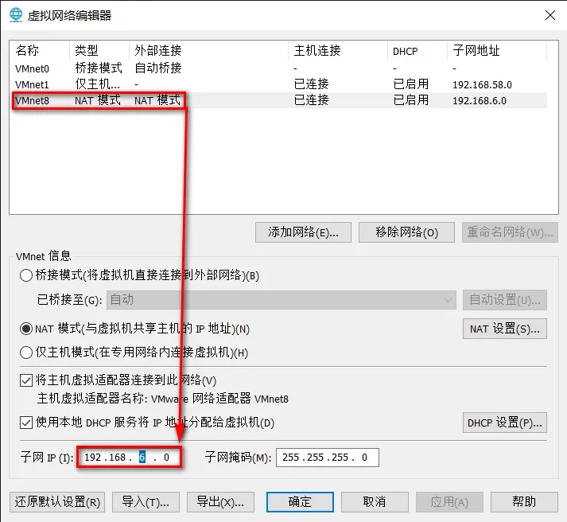Sort by the 子网地址 column header
567x522 pixels.
(495, 50)
